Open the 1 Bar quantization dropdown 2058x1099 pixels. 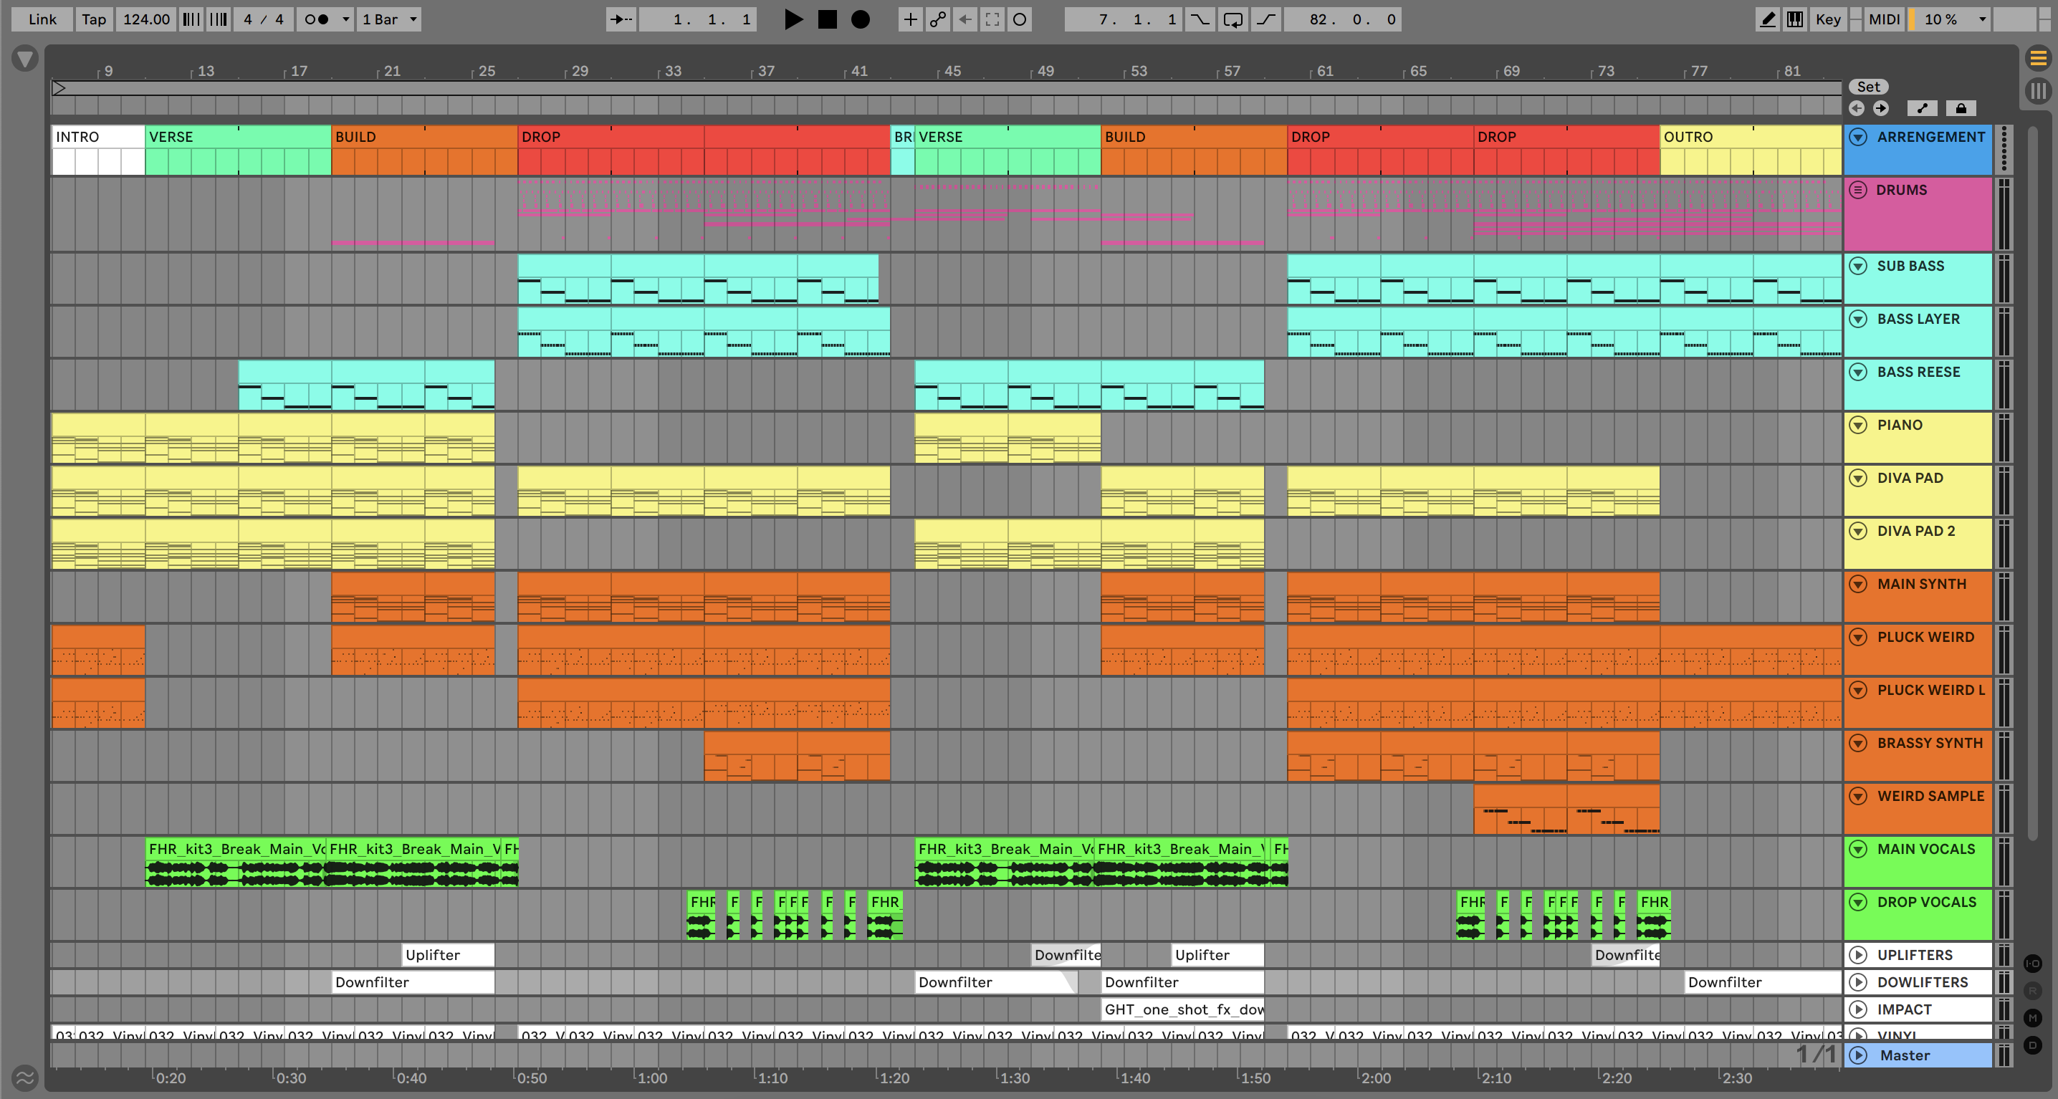[389, 19]
